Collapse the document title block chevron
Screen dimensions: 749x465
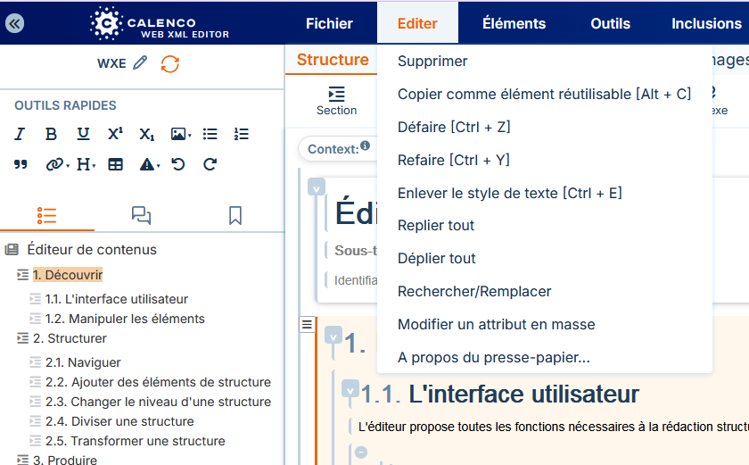[x=317, y=187]
